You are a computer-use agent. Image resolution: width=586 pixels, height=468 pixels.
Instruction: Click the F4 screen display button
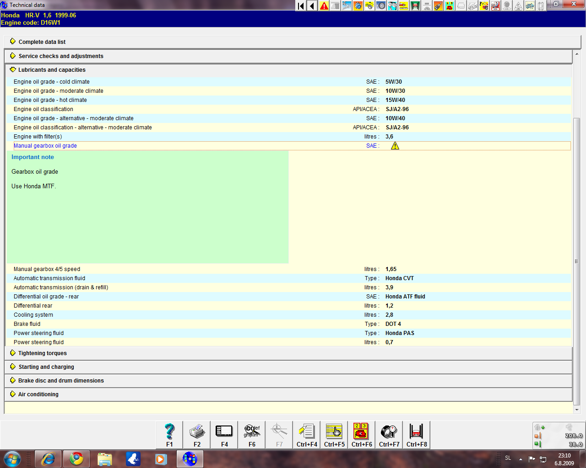[x=224, y=435]
